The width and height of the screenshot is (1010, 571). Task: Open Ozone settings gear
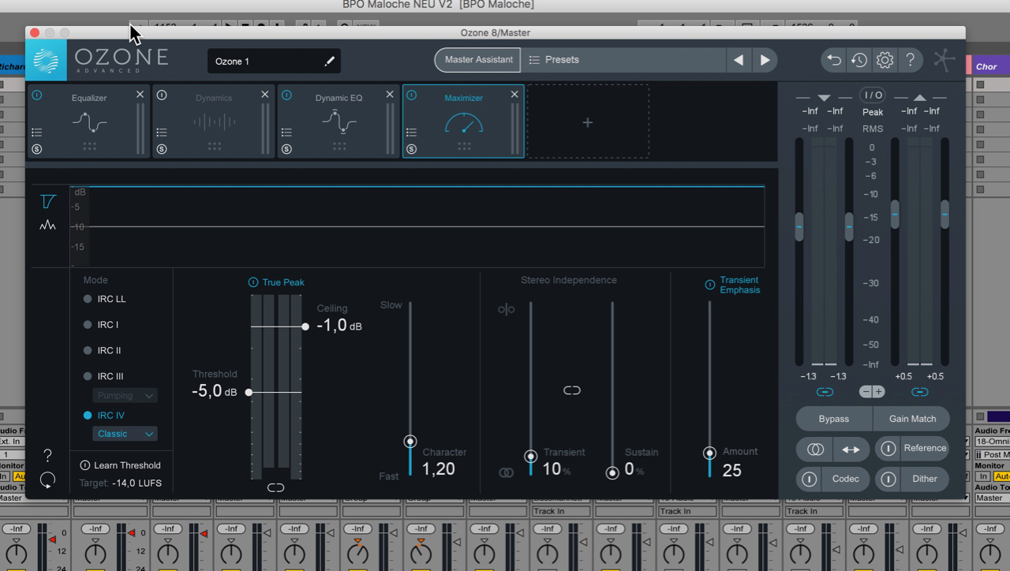pos(885,60)
